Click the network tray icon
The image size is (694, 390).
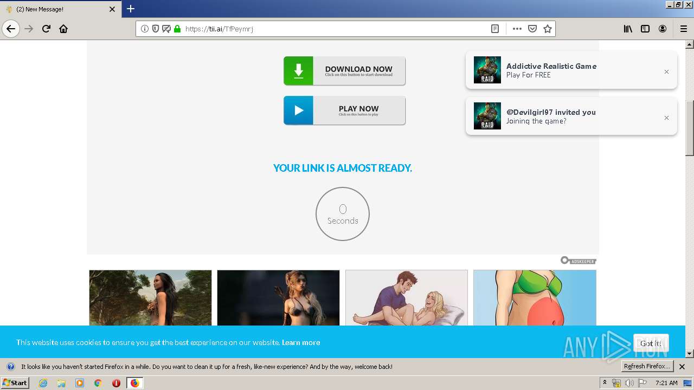(x=616, y=383)
